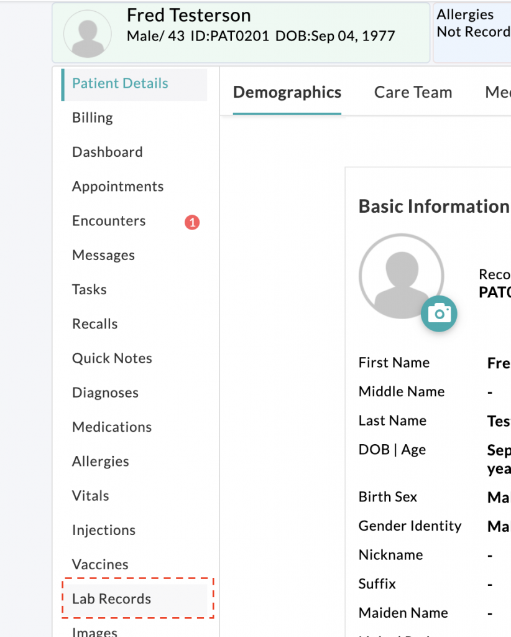
Task: View the Diagnoses list
Action: point(105,393)
